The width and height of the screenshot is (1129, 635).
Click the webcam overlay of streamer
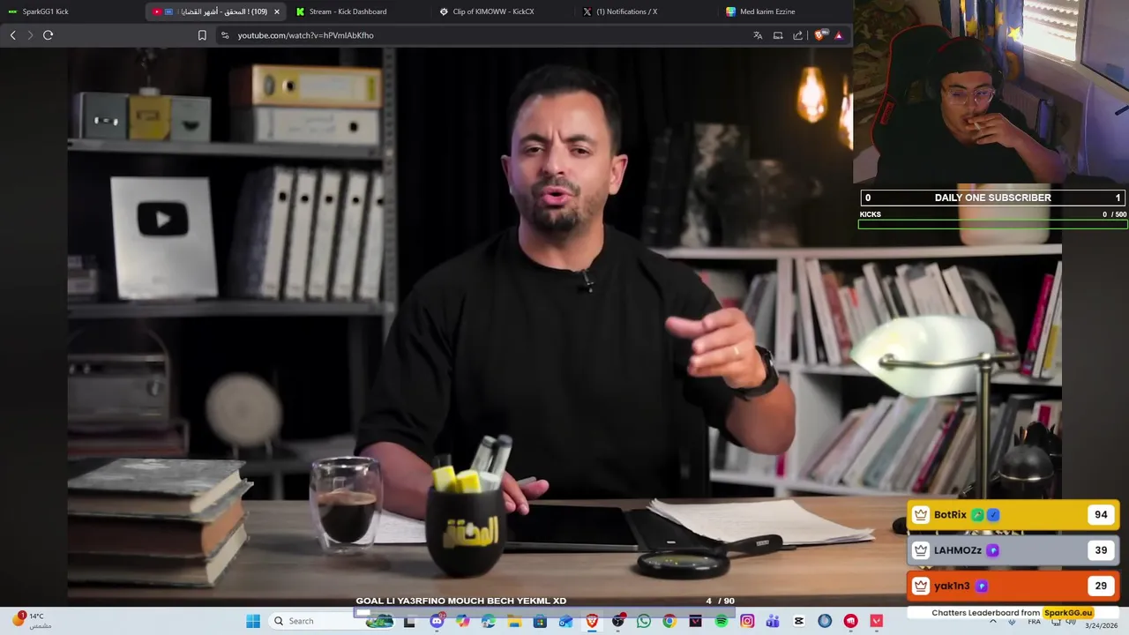coord(991,93)
